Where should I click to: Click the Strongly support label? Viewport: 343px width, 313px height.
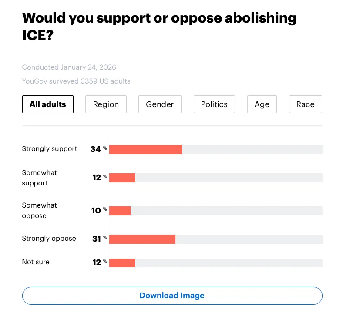[50, 149]
